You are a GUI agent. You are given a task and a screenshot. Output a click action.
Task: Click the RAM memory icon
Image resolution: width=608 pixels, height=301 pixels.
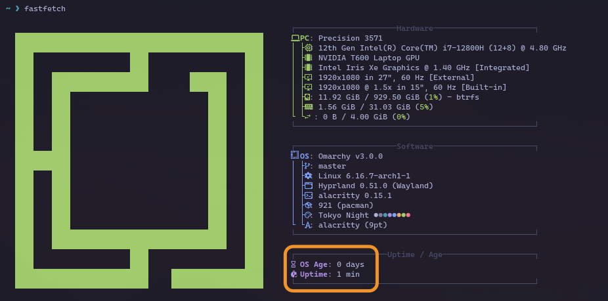308,107
